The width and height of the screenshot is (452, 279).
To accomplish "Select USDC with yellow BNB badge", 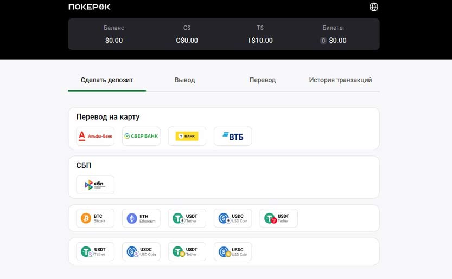I will pos(233,252).
